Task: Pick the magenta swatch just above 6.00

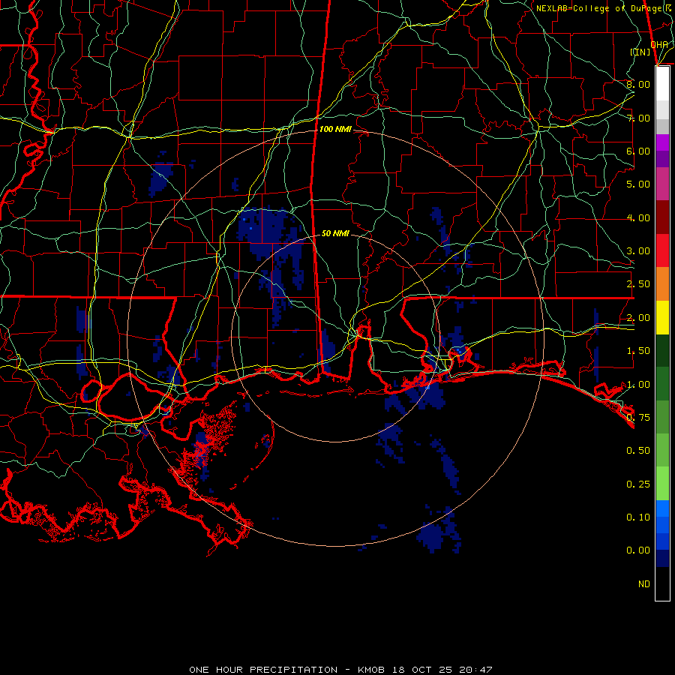Action: coord(662,142)
